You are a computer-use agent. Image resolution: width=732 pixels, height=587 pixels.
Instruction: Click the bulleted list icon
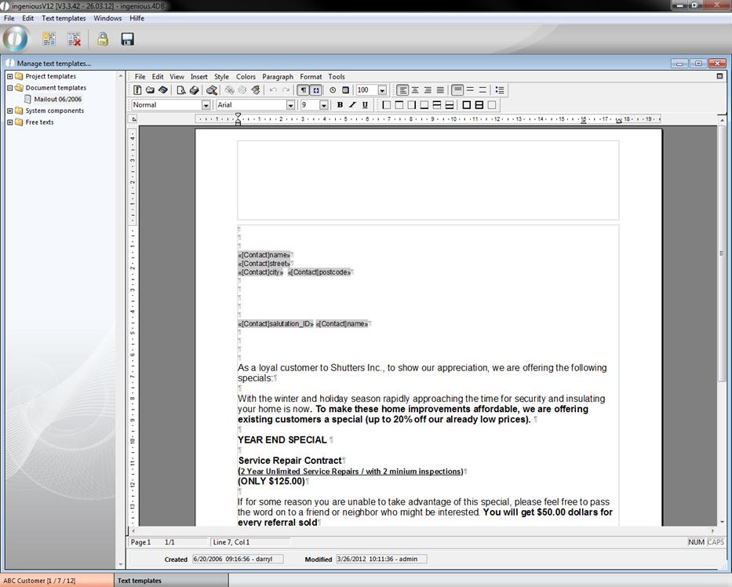point(500,90)
